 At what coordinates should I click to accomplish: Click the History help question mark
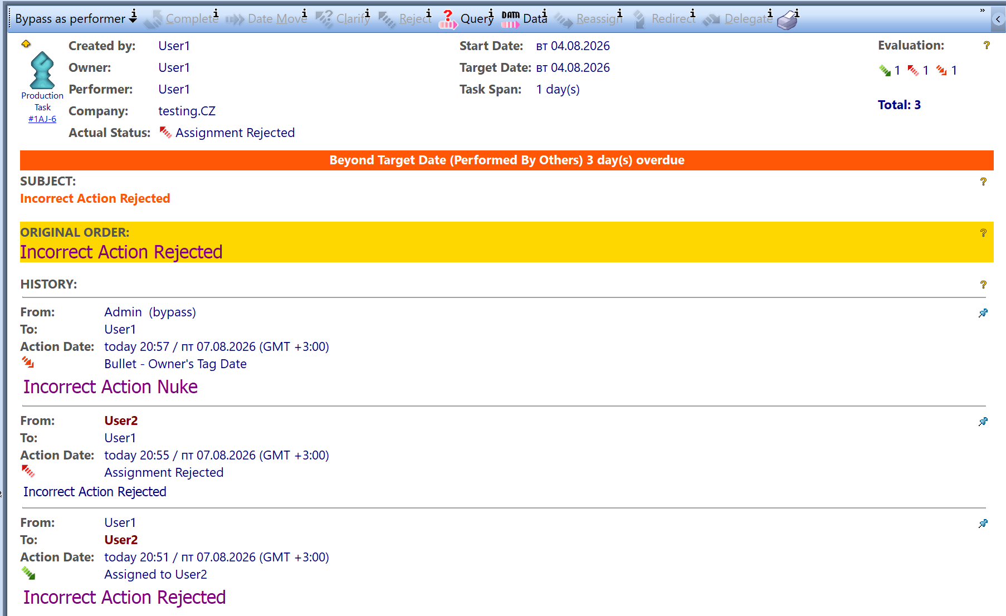(983, 285)
